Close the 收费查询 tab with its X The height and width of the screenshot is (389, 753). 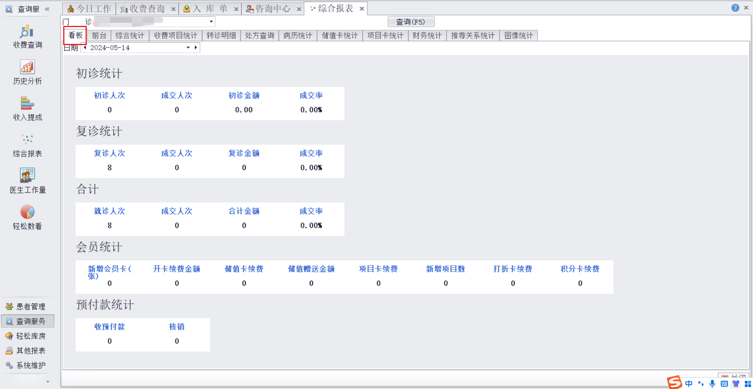coord(173,9)
